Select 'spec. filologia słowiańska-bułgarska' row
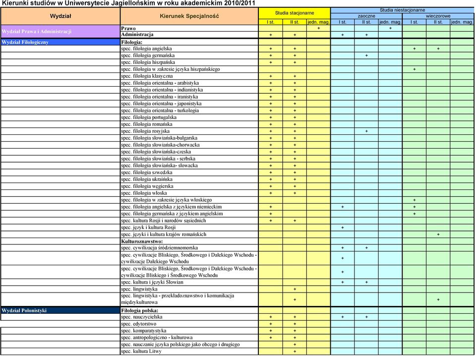Screen dimensions: 476x356 click(x=189, y=138)
